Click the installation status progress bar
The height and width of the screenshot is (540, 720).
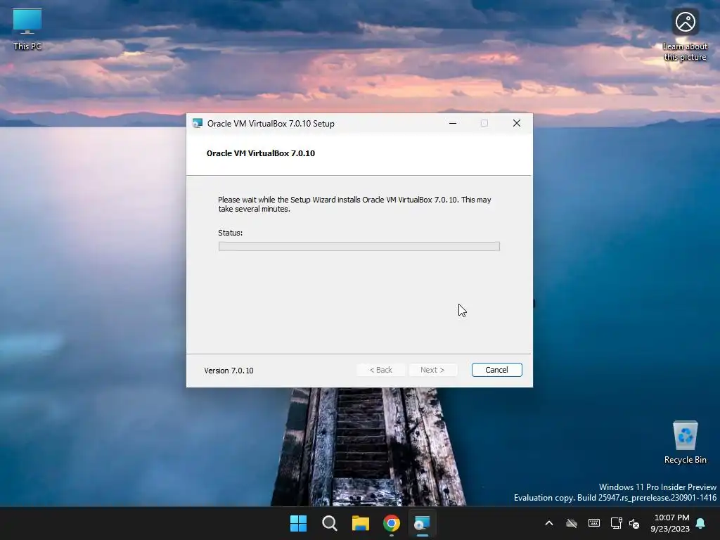359,247
